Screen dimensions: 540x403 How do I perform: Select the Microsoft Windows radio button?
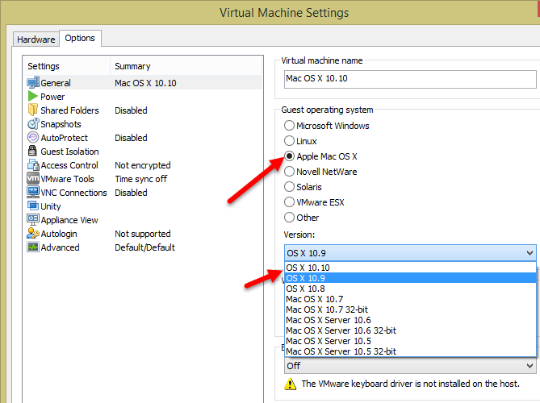point(289,126)
